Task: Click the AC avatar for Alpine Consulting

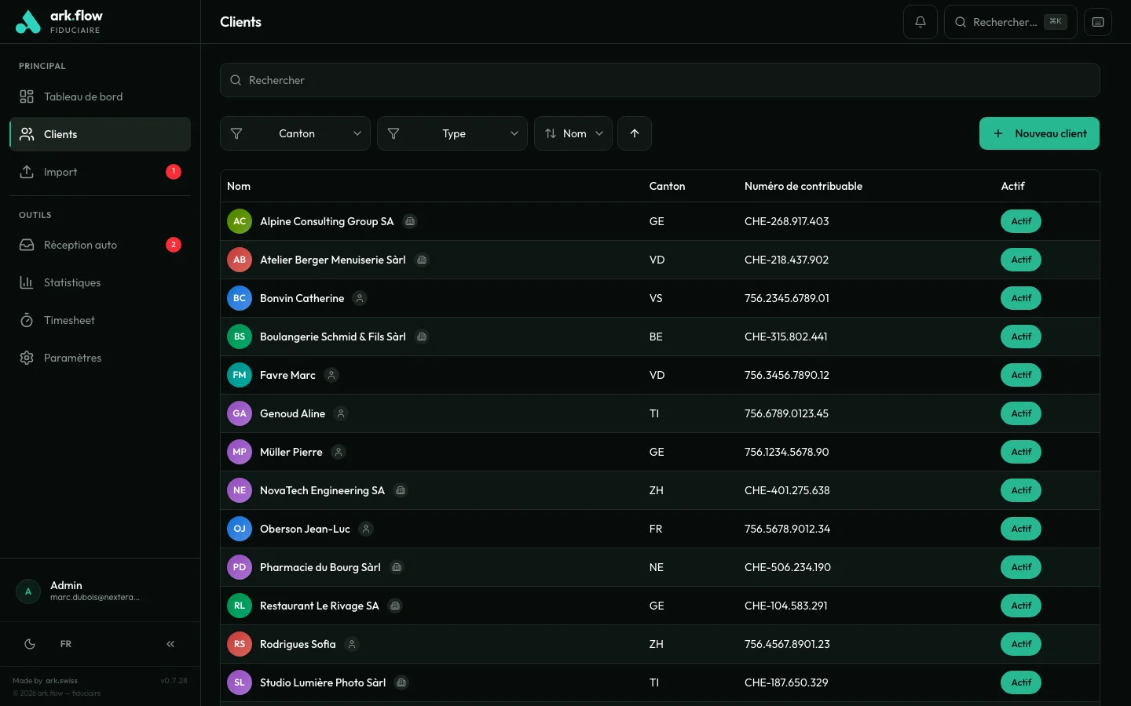Action: pos(240,221)
